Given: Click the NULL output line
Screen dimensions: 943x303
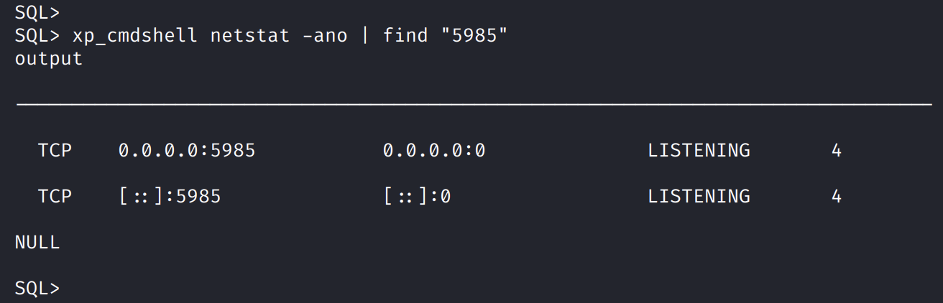Looking at the screenshot, I should point(37,242).
